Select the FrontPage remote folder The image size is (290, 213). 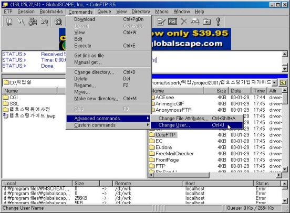[164, 160]
